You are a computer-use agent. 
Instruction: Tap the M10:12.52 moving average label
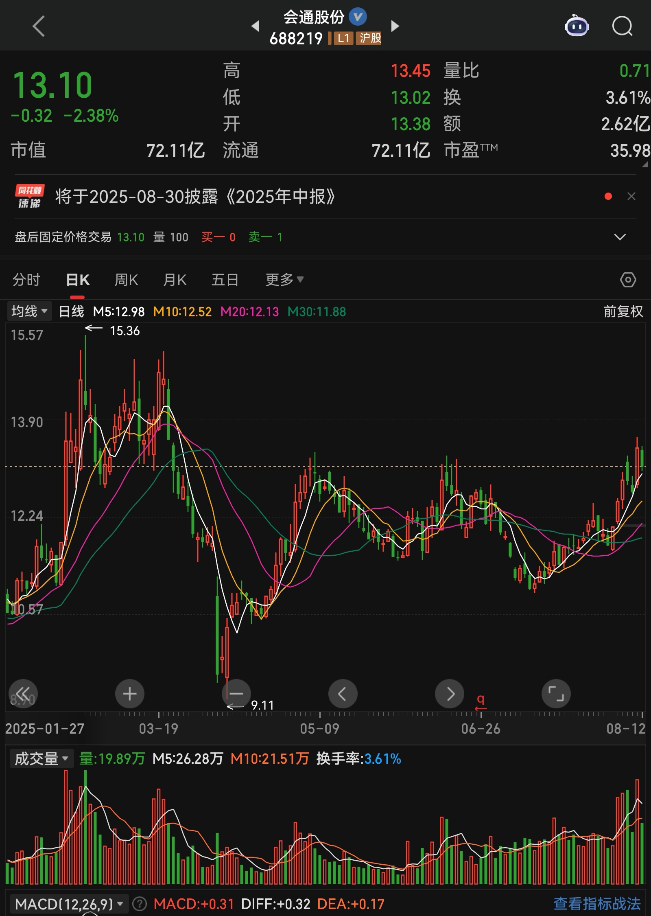pos(182,312)
